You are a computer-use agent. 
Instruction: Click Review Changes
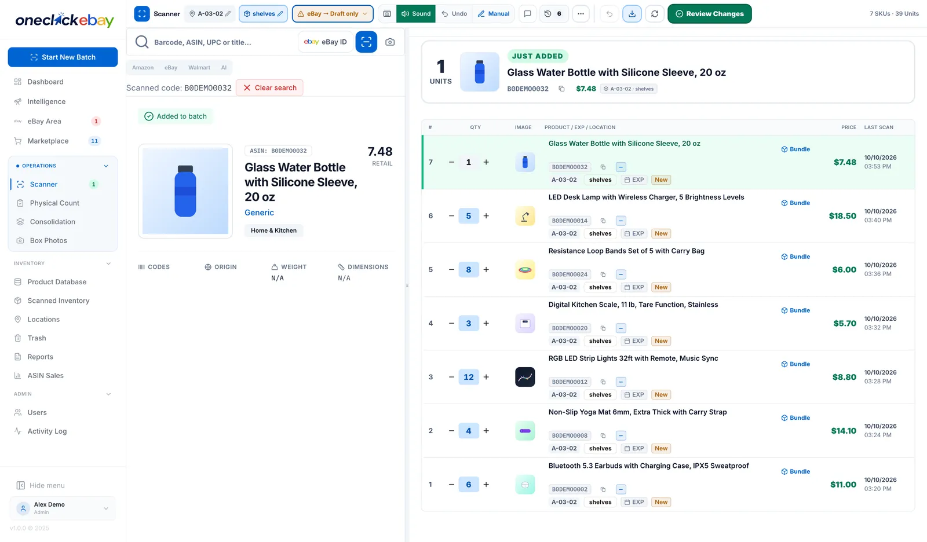pos(709,14)
